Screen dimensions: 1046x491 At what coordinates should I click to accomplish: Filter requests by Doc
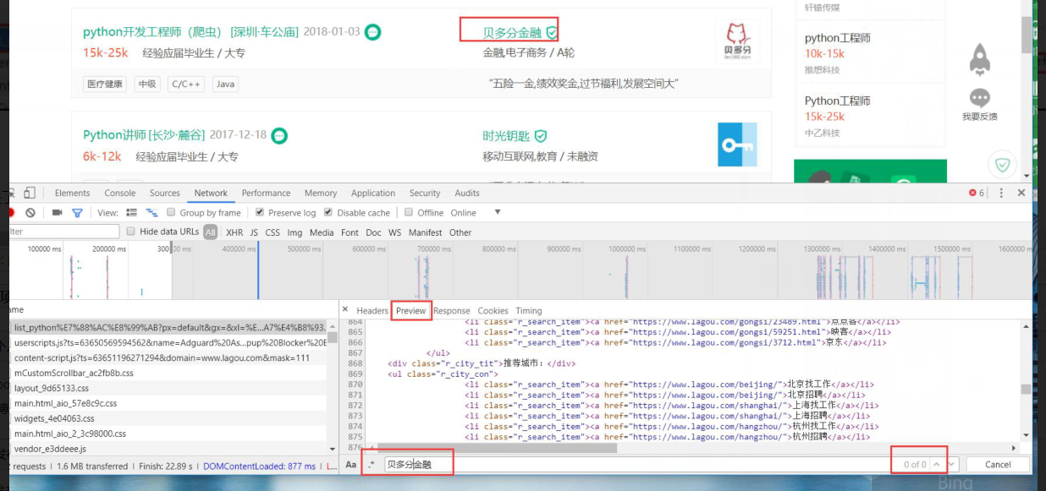[373, 232]
